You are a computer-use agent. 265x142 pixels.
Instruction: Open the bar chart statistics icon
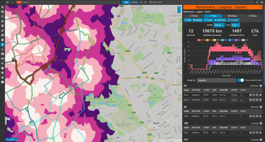pos(2,77)
